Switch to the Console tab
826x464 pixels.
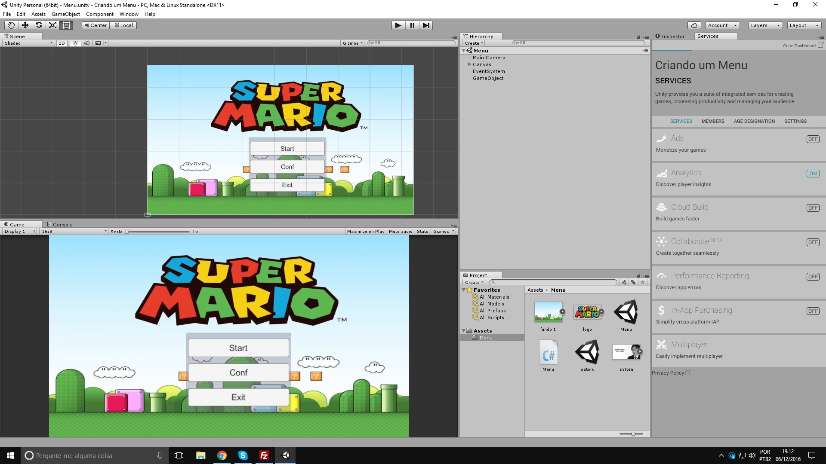pos(60,224)
